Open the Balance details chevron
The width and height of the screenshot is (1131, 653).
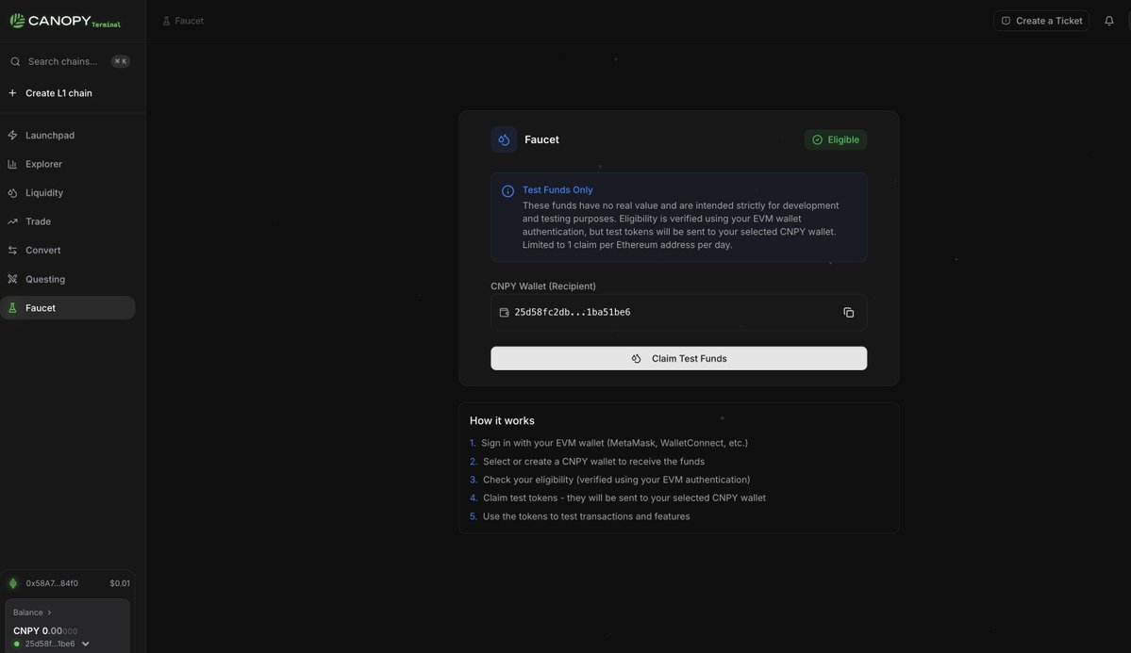[49, 612]
